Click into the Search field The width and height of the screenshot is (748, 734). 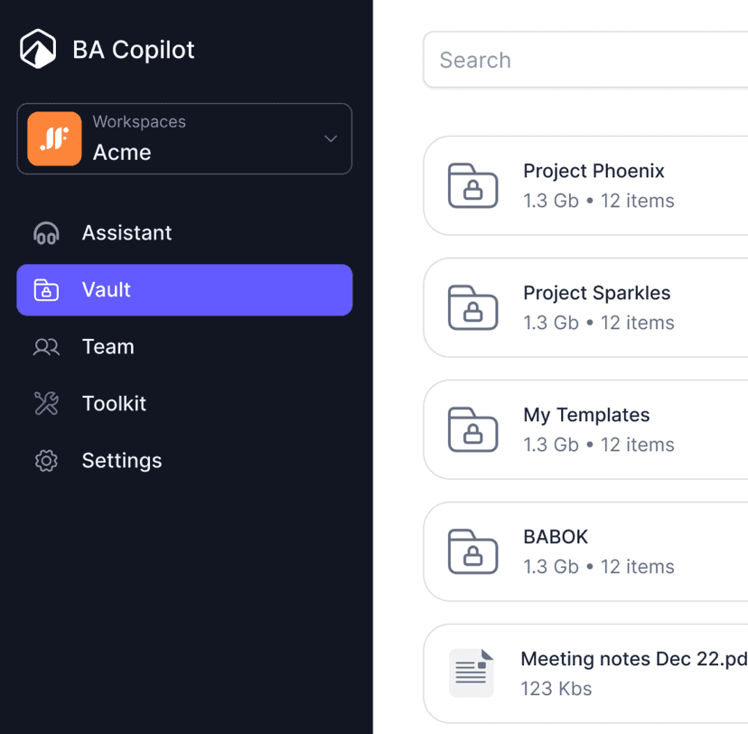point(587,61)
